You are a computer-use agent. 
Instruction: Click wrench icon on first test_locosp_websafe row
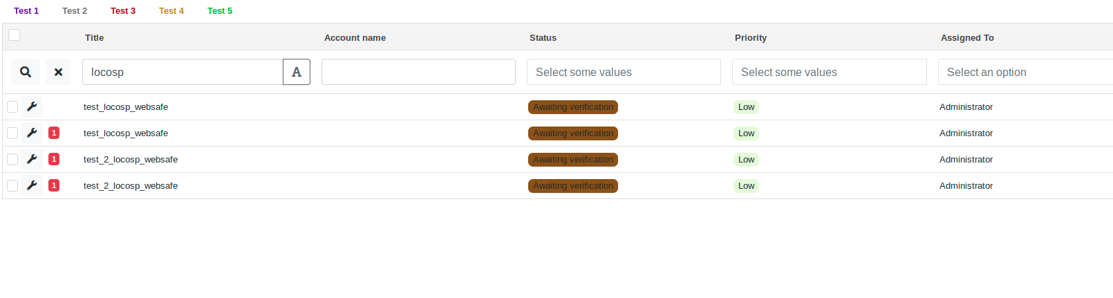pyautogui.click(x=32, y=106)
